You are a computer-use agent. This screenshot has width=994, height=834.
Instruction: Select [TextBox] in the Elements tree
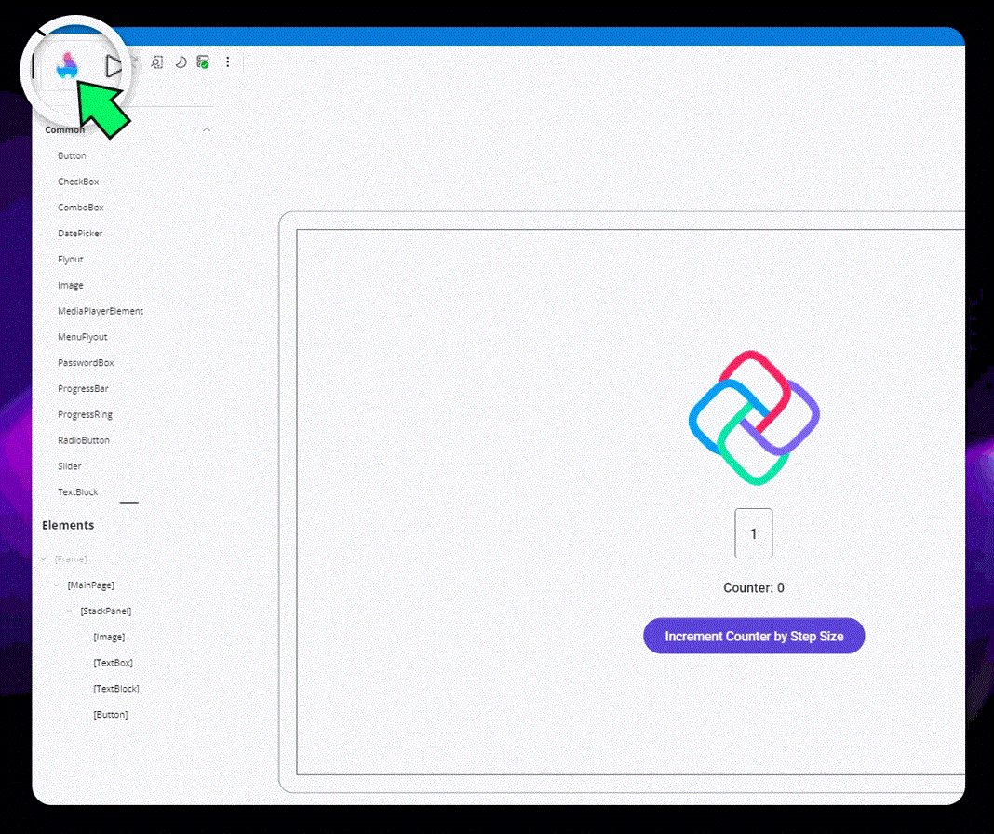pos(113,663)
